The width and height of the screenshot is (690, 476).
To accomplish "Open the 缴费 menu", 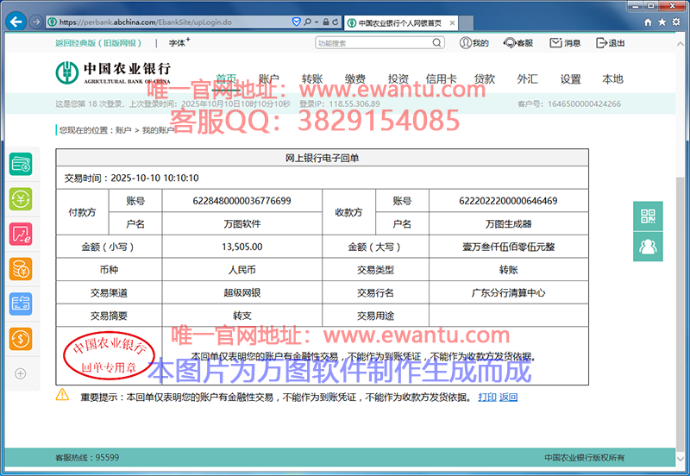I will click(x=355, y=78).
